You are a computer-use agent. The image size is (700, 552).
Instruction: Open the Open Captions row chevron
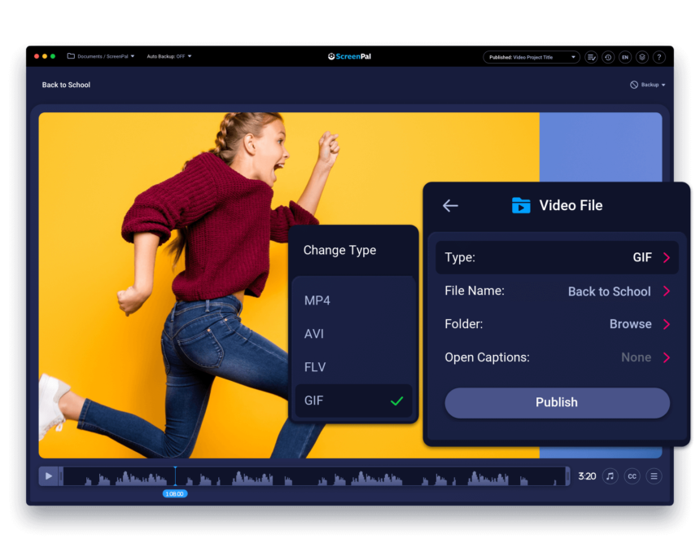(666, 357)
